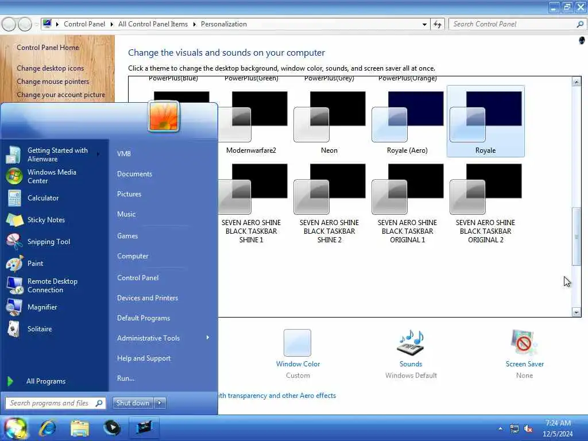Expand breadcrumb arrow after Control Panel
The height and width of the screenshot is (441, 588).
(112, 24)
